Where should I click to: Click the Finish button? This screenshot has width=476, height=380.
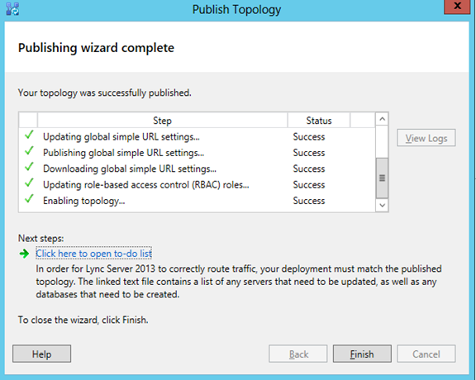coord(362,354)
